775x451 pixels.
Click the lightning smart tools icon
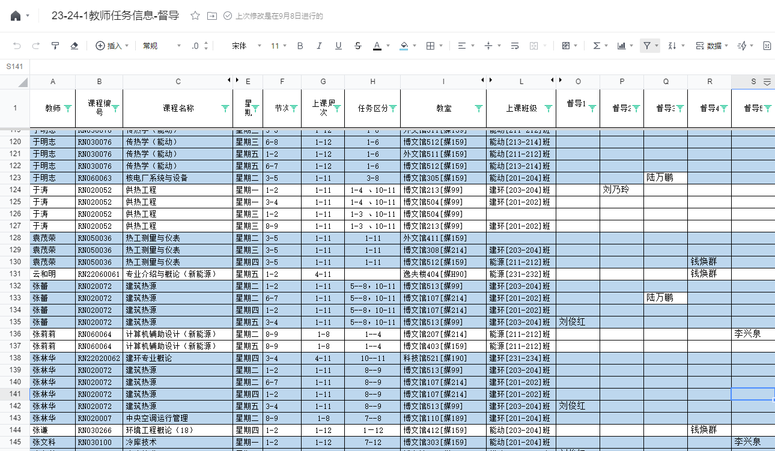click(x=741, y=46)
